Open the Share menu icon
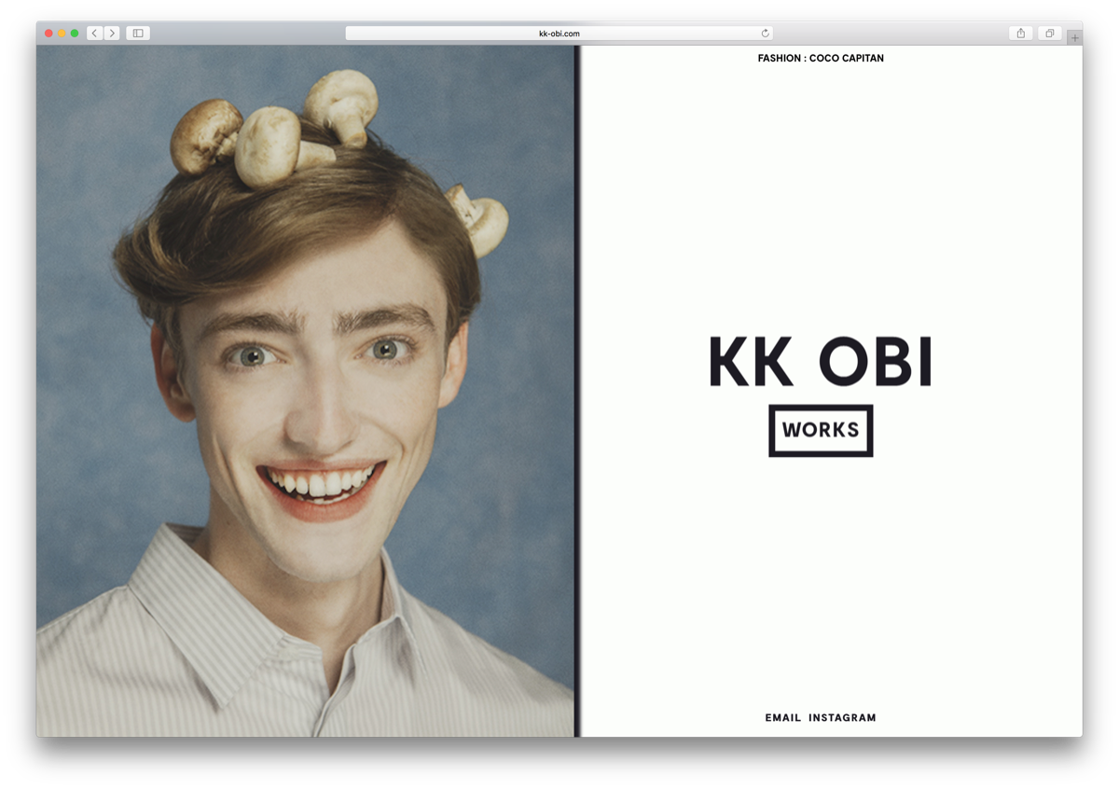1119x789 pixels. (1021, 34)
